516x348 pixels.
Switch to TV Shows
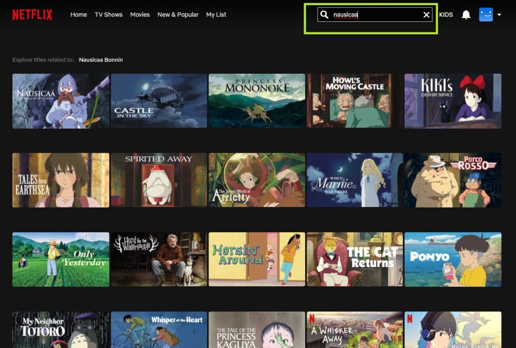[109, 14]
